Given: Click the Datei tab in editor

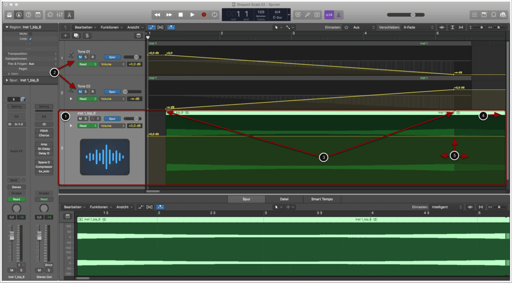Looking at the screenshot, I should (x=283, y=199).
